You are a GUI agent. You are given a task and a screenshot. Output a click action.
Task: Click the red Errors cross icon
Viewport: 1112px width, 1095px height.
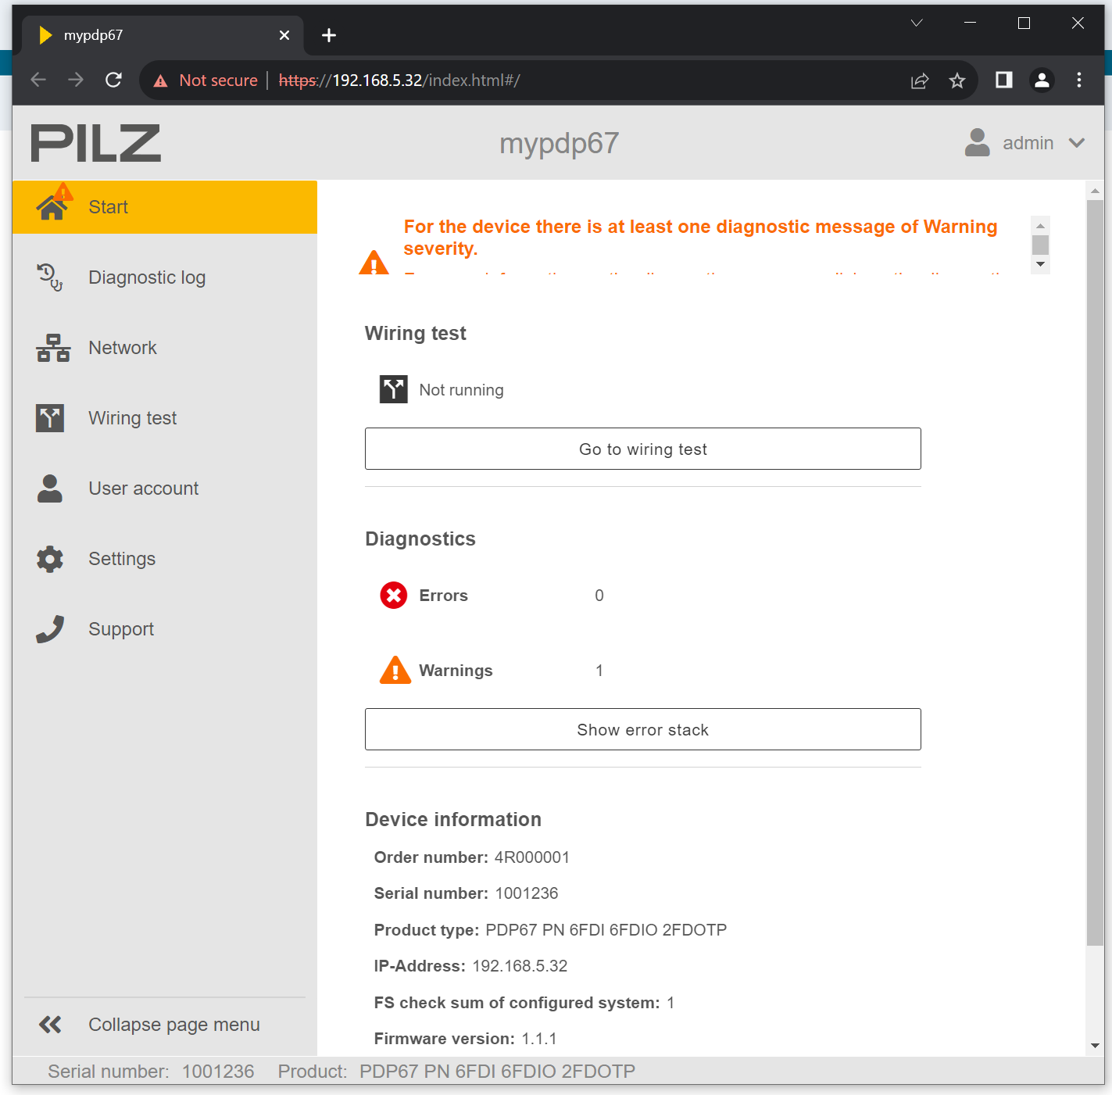[x=394, y=596]
